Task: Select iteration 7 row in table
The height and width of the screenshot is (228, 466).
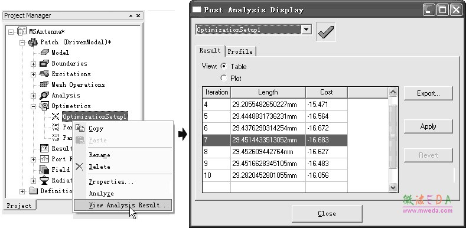Action: [275, 140]
